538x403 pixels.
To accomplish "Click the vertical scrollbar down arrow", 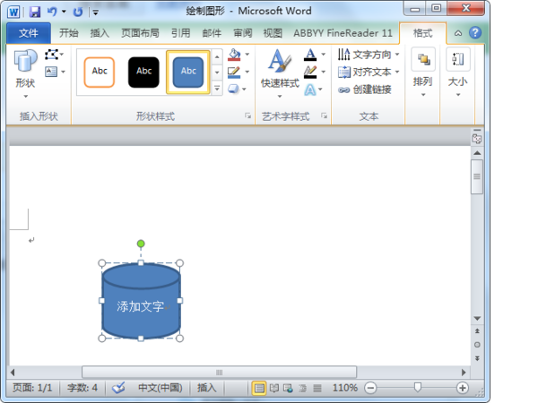I will pos(477,318).
